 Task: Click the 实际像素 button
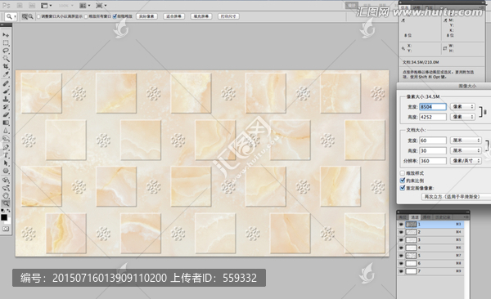click(x=146, y=16)
